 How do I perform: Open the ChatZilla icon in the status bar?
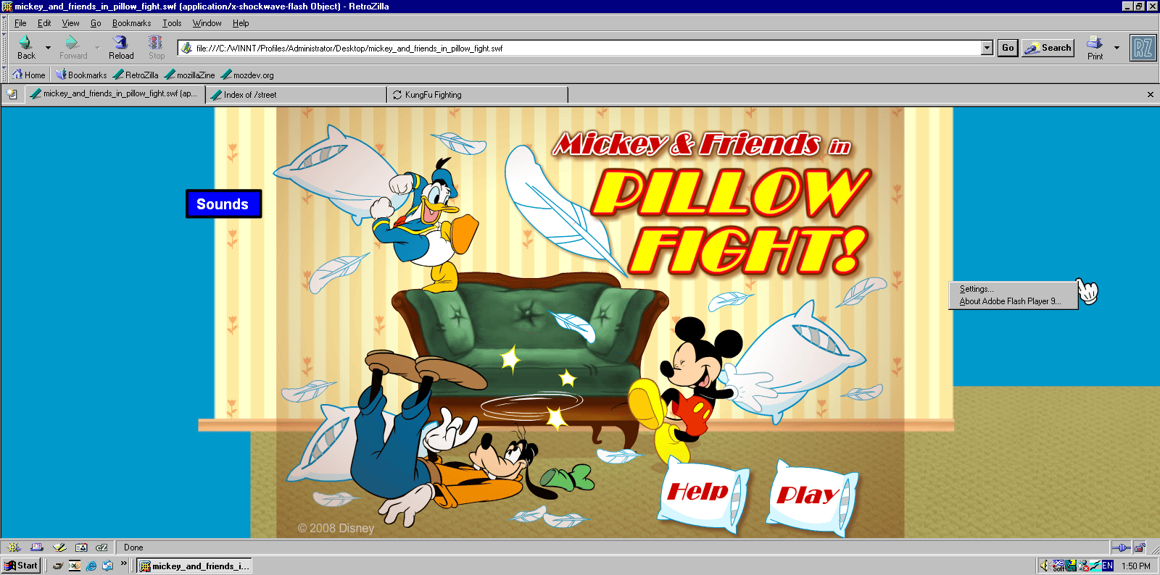pyautogui.click(x=102, y=547)
